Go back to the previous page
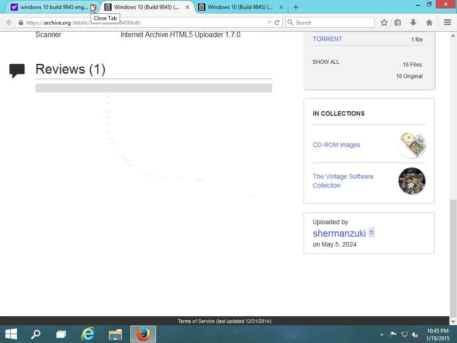This screenshot has height=343, width=457. [x=9, y=22]
